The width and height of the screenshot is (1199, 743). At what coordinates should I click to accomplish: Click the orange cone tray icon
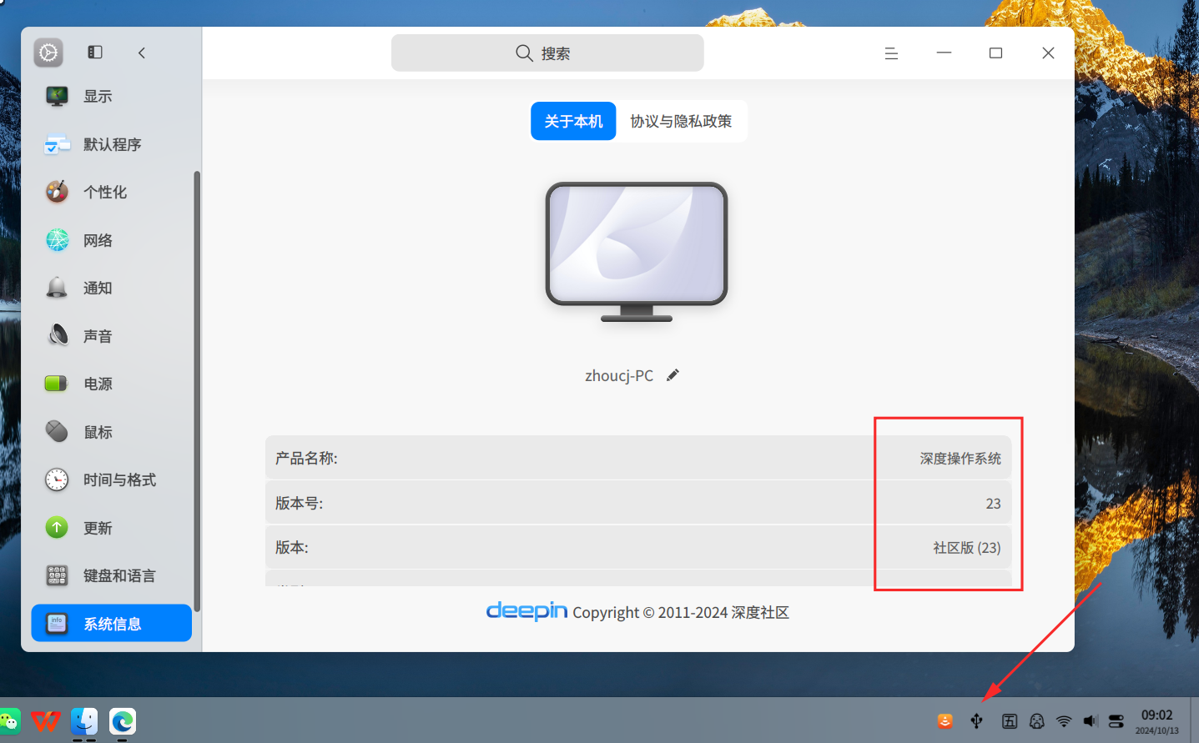tap(945, 721)
